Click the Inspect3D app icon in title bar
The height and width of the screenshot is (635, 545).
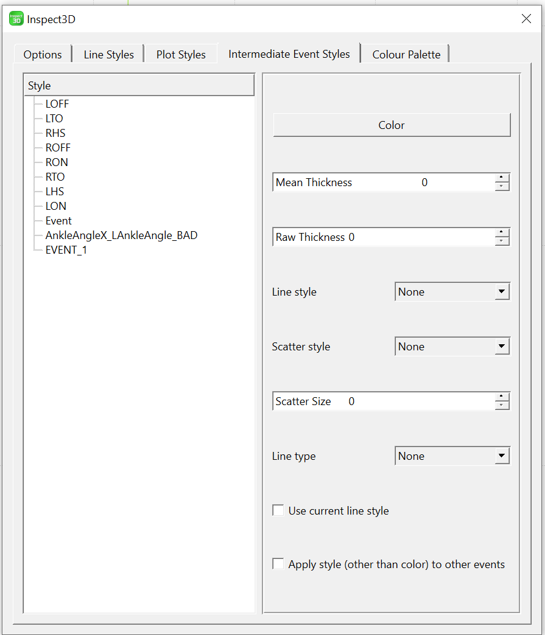coord(16,19)
